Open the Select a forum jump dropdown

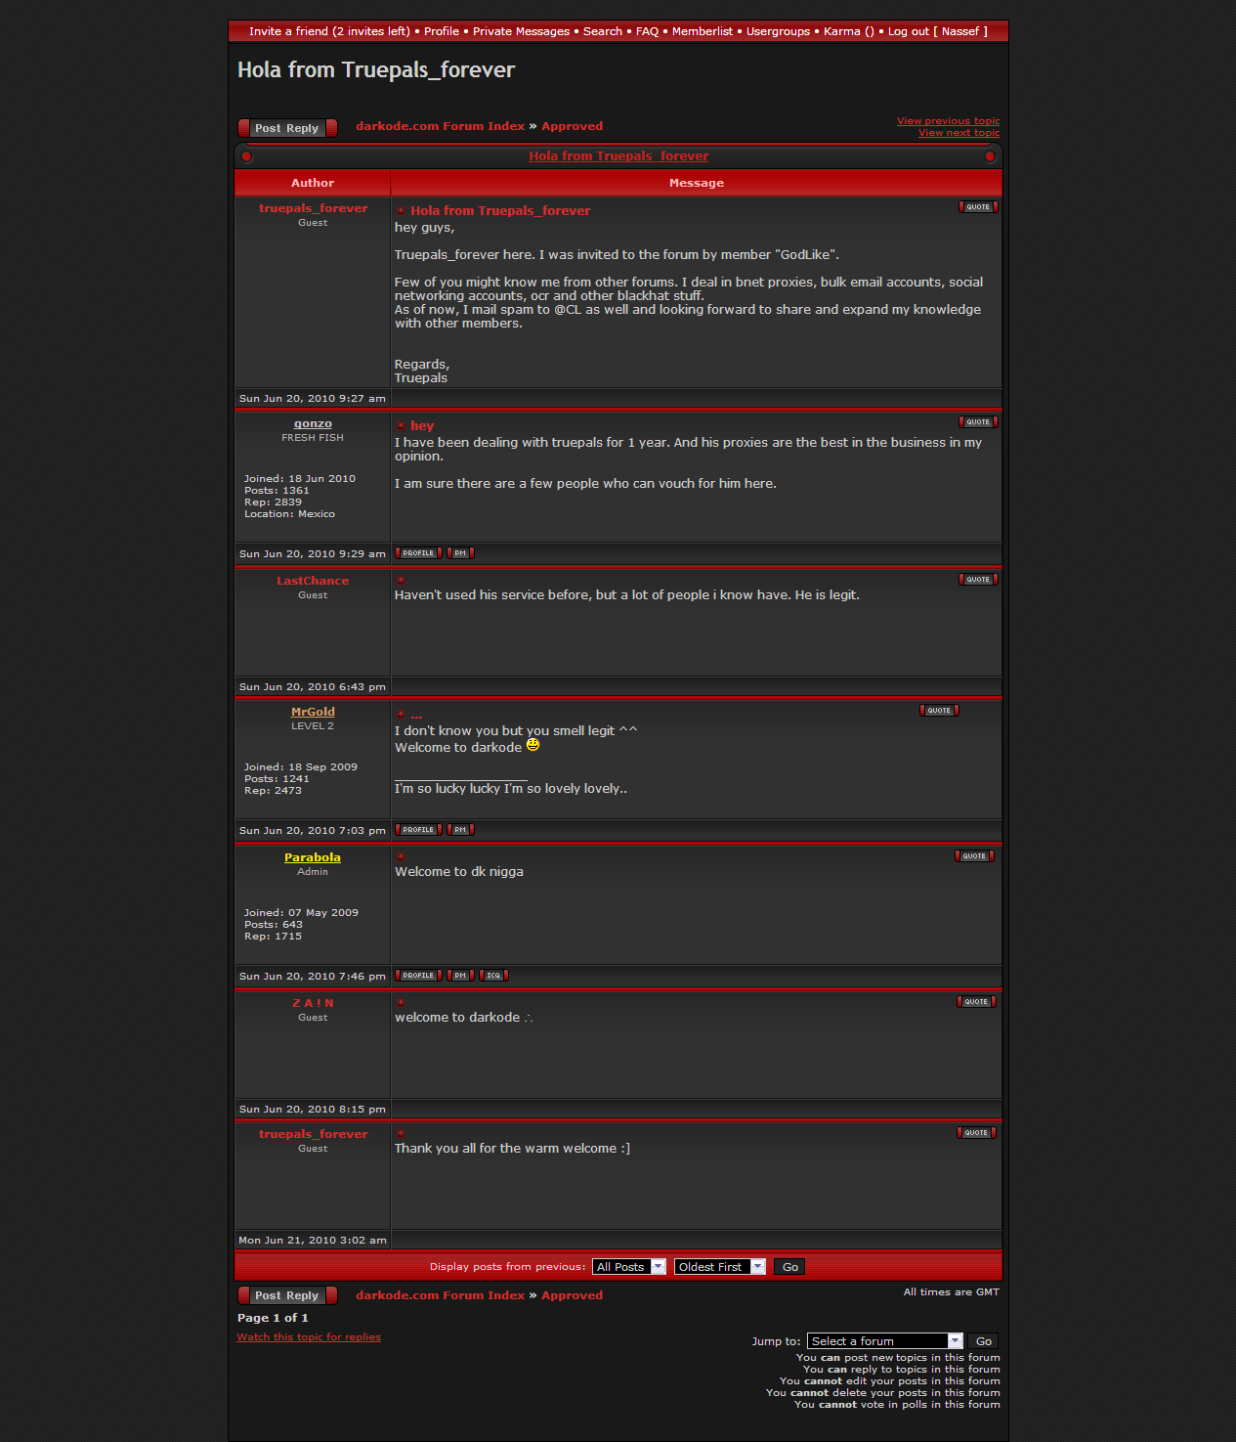pyautogui.click(x=884, y=1341)
